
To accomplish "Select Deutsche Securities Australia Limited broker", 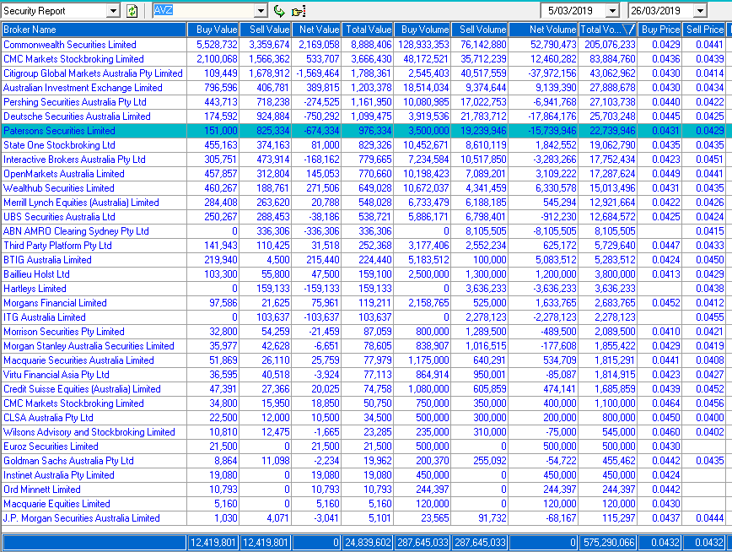I will (77, 116).
